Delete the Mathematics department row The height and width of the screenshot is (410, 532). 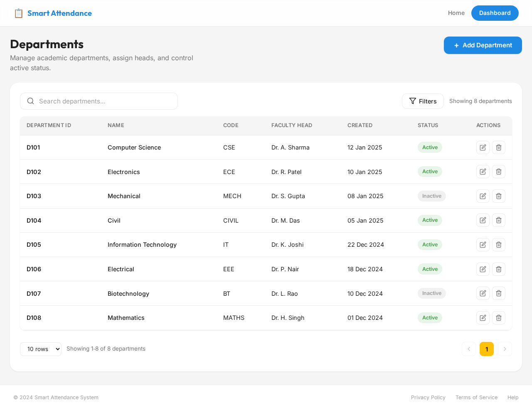pyautogui.click(x=499, y=318)
